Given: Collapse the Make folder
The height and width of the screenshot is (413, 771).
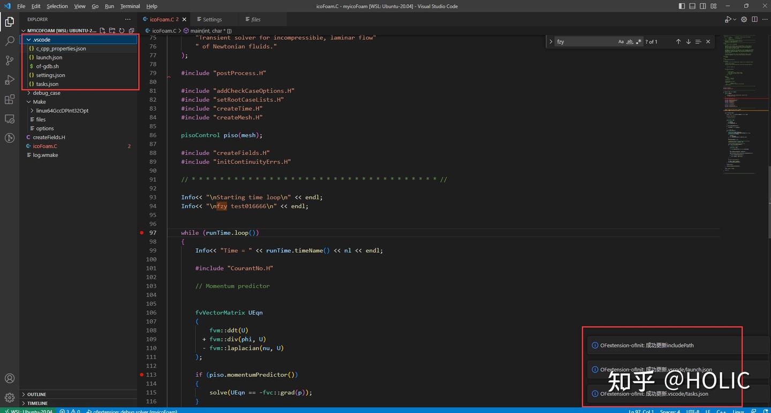Looking at the screenshot, I should (79, 102).
